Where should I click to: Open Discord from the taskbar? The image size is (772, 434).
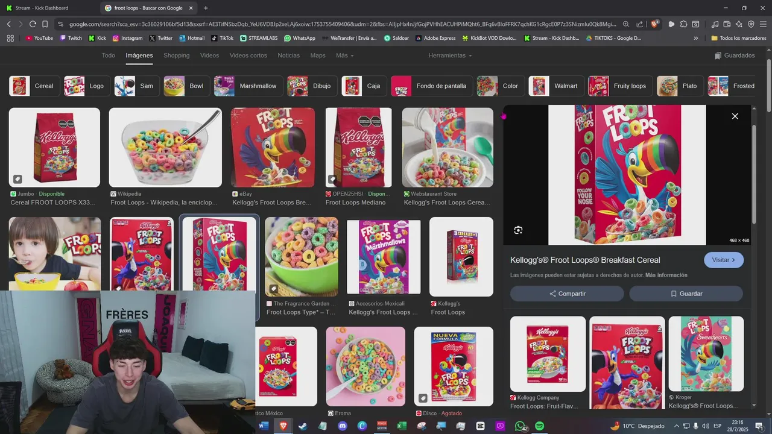pos(342,426)
